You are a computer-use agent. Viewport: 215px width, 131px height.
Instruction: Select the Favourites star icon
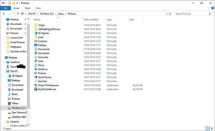pos(36,57)
